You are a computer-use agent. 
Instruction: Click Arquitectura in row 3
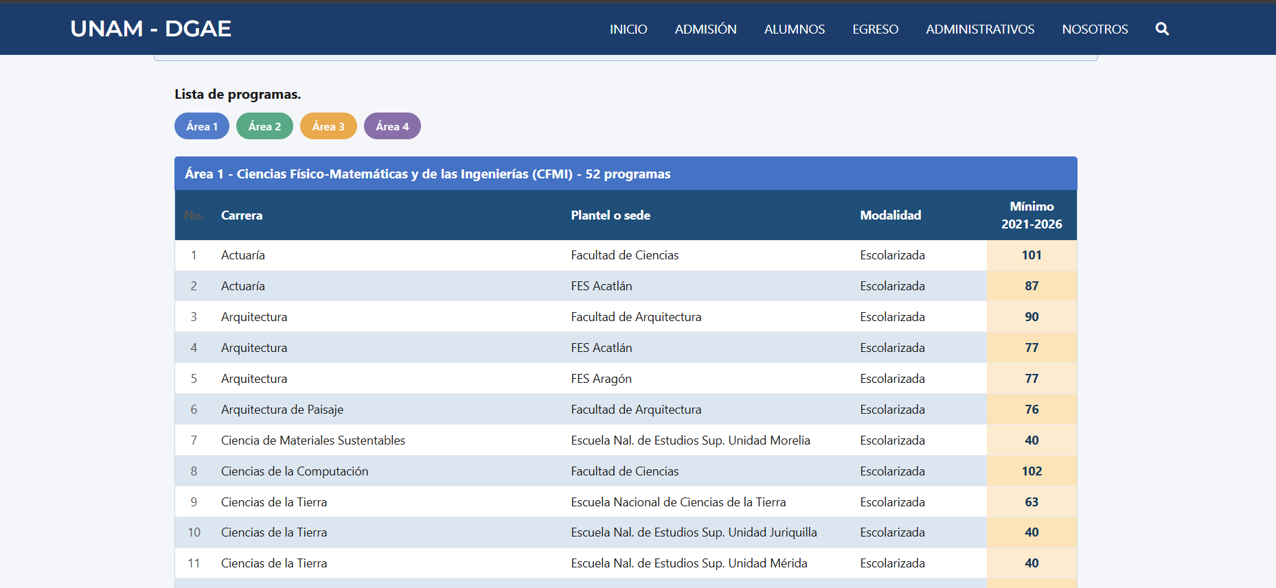(x=254, y=317)
